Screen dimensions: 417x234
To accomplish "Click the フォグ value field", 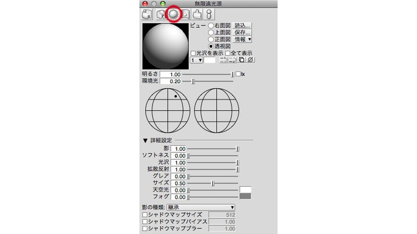I will pyautogui.click(x=178, y=197).
